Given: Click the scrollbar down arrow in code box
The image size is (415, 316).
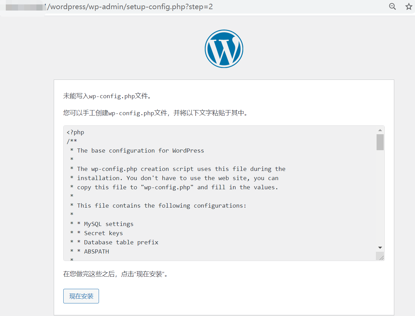Looking at the screenshot, I should [x=380, y=248].
